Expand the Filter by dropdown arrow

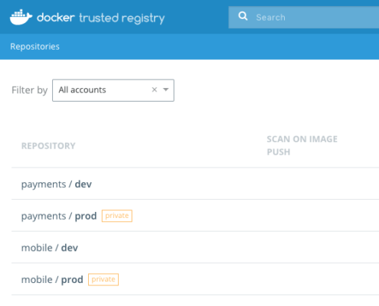tap(166, 90)
